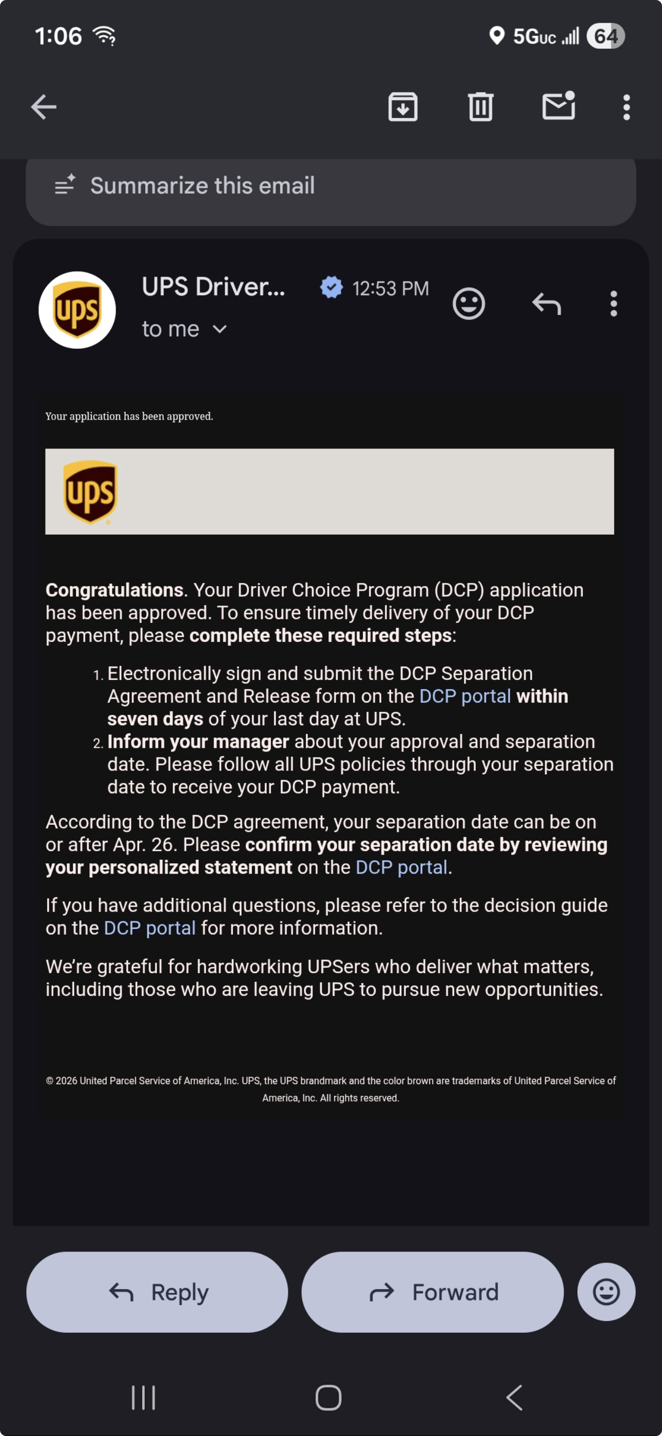
Task: Tap verified sender badge
Action: tap(332, 288)
